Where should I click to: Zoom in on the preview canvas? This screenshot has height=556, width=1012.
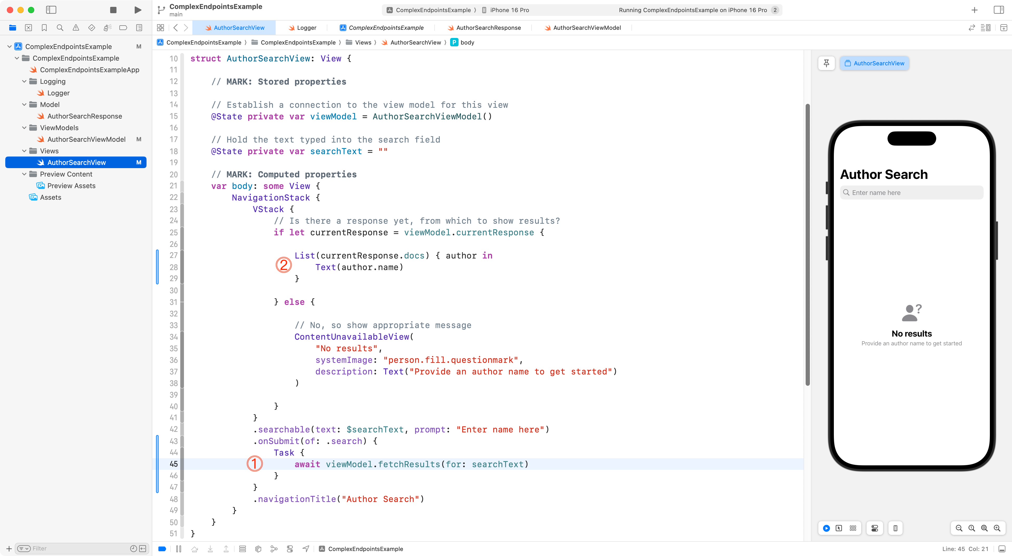point(997,528)
